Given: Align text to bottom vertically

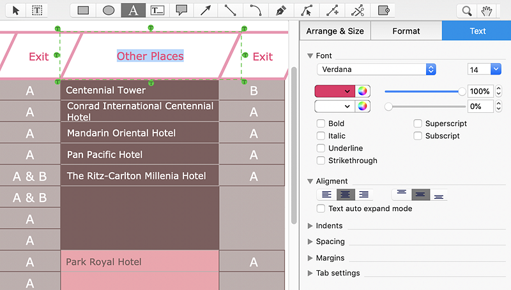Looking at the screenshot, I should (439, 195).
